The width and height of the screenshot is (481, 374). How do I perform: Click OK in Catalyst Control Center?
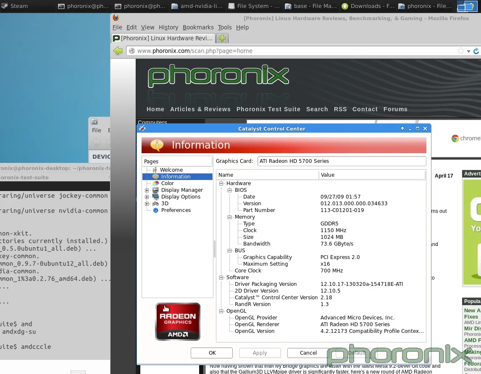click(x=212, y=353)
